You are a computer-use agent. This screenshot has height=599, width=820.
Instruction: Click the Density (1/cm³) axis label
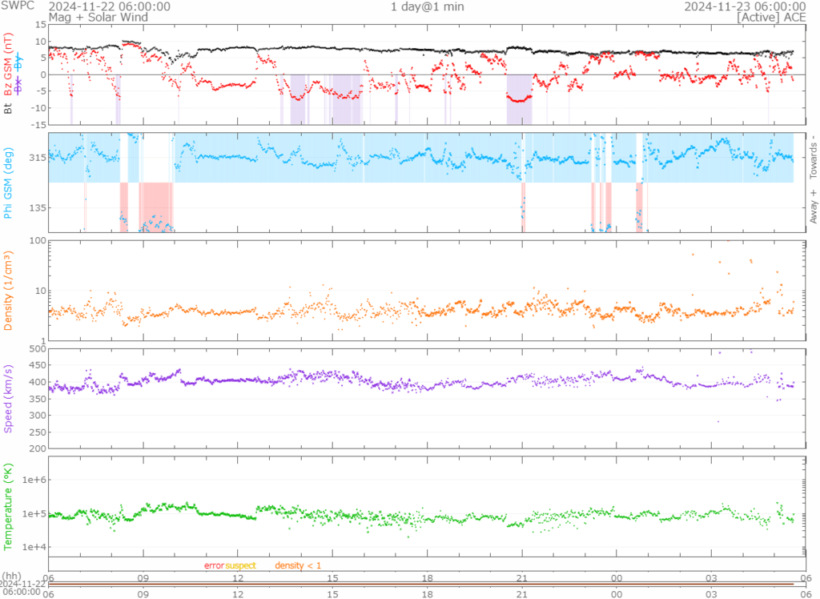pyautogui.click(x=8, y=290)
